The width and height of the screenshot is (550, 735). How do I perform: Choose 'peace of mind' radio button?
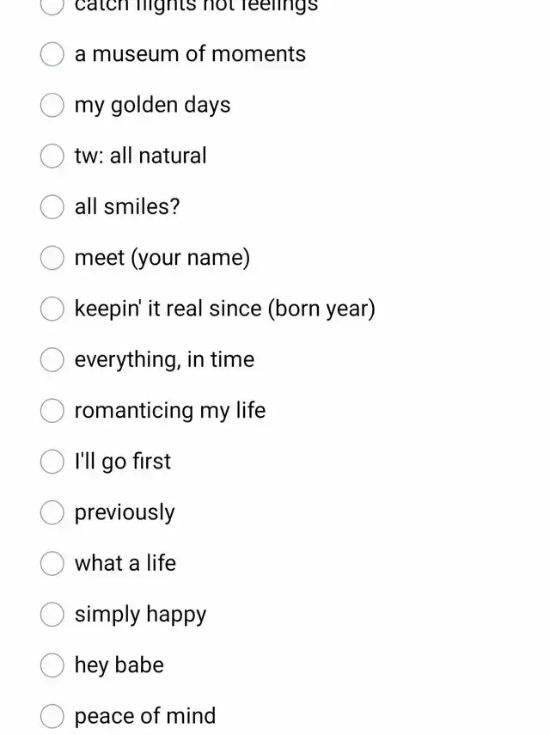coord(52,716)
